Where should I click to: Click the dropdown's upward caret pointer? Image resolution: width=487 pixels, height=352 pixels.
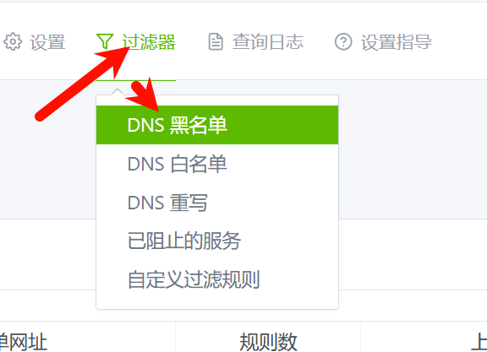tap(118, 92)
